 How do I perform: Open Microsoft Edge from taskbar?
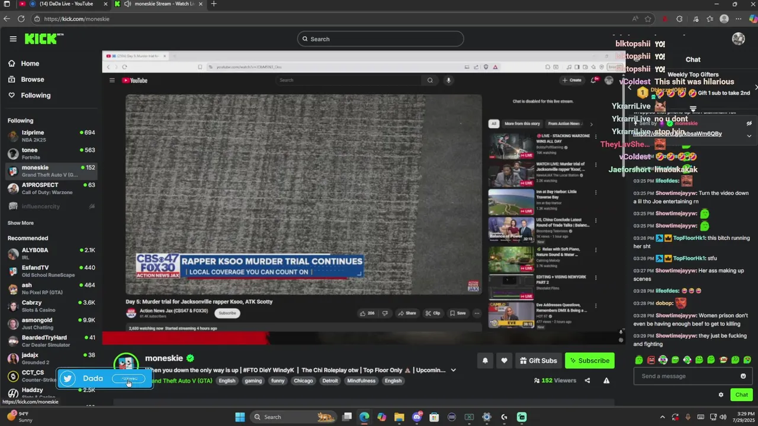click(x=364, y=417)
